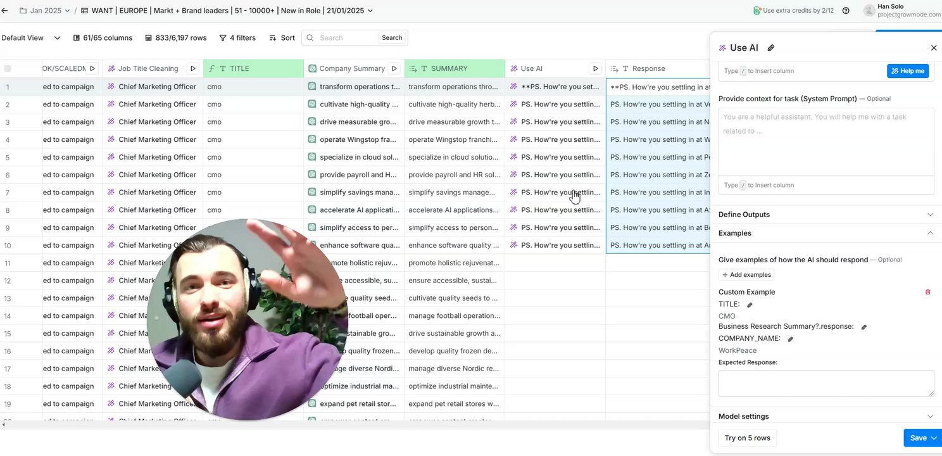The width and height of the screenshot is (942, 456).
Task: Expand the Model settings section
Action: [826, 416]
